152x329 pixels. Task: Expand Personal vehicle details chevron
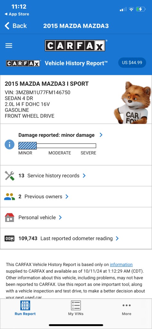[60, 218]
